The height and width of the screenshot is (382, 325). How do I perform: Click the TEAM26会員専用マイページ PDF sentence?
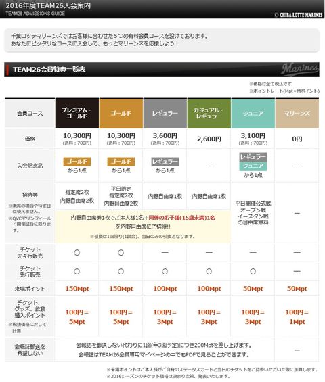164,354
